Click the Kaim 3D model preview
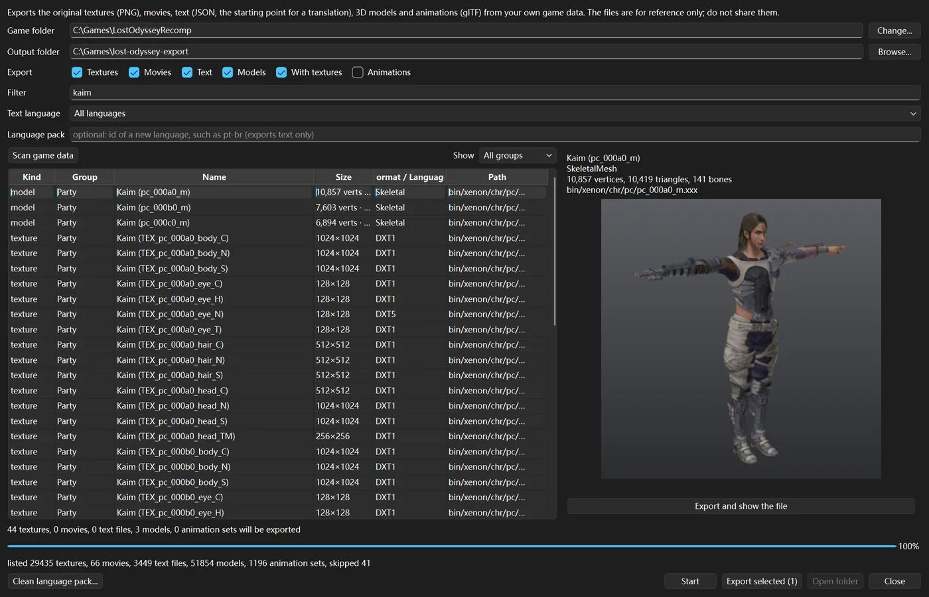929x597 pixels. (741, 339)
